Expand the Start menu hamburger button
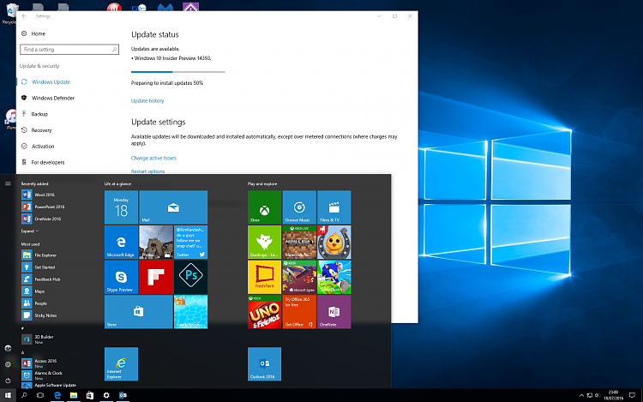 [x=8, y=183]
